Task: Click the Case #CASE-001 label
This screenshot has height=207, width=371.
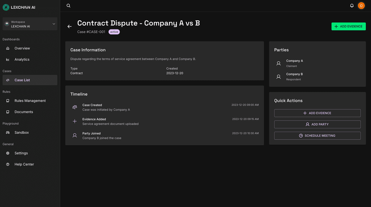Action: (91, 32)
